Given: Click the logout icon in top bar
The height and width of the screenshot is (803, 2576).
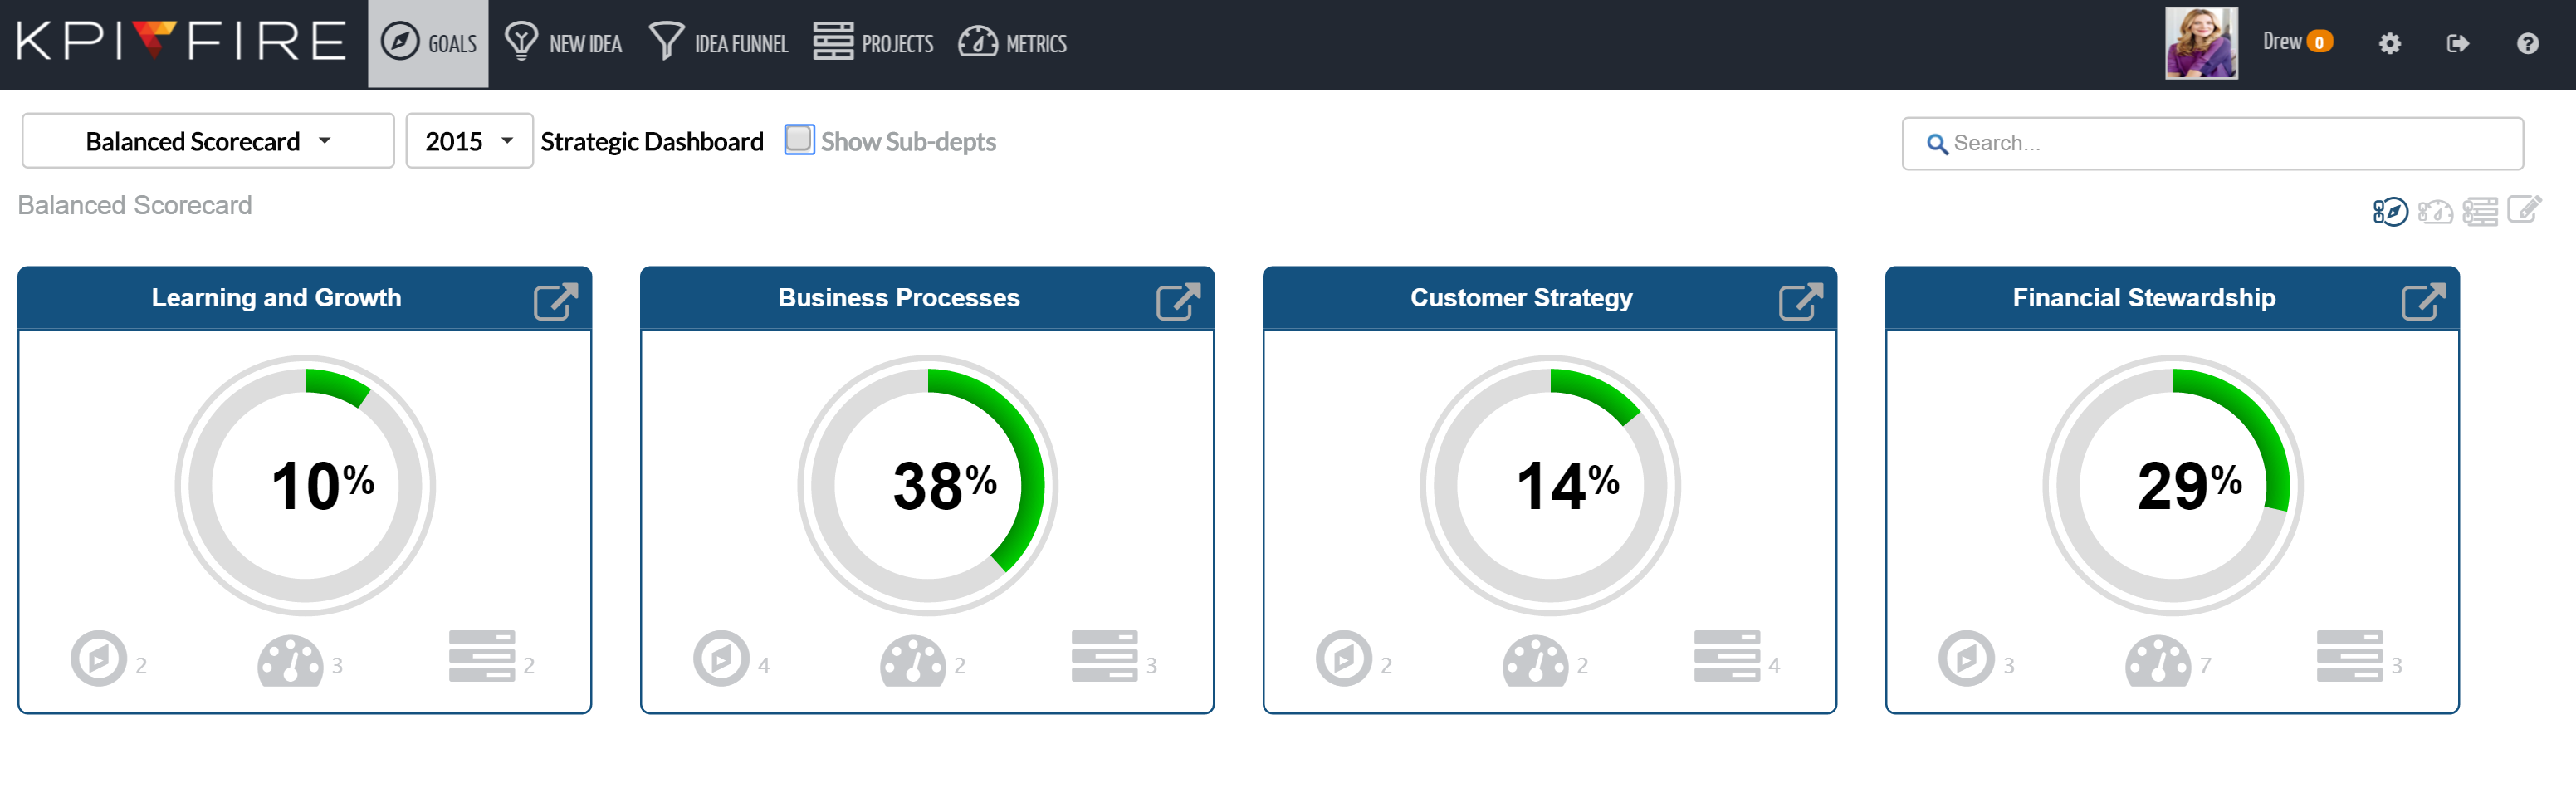Looking at the screenshot, I should (2457, 44).
